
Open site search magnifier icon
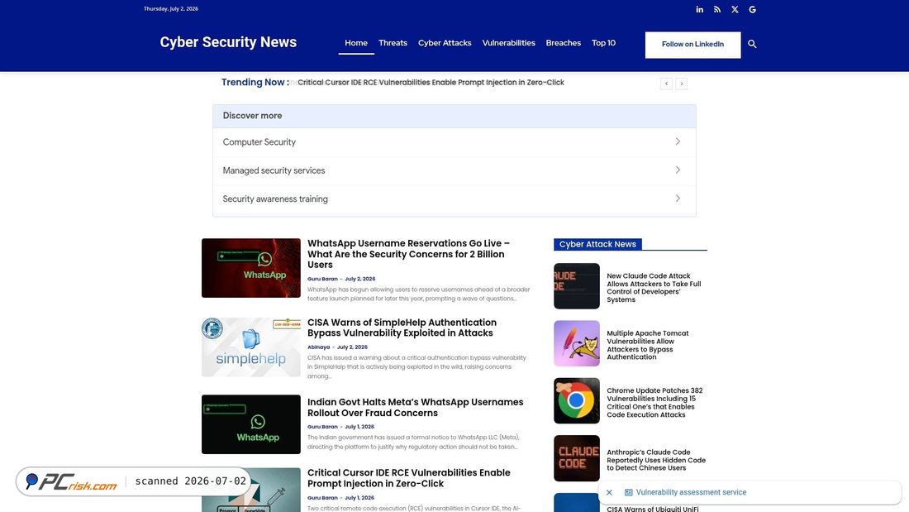(752, 44)
